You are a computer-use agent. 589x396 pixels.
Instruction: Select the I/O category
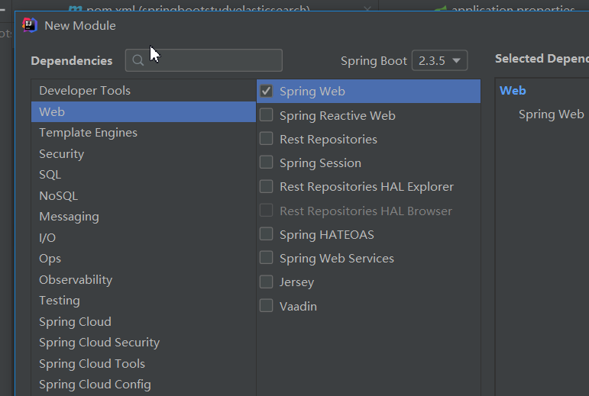click(x=144, y=238)
